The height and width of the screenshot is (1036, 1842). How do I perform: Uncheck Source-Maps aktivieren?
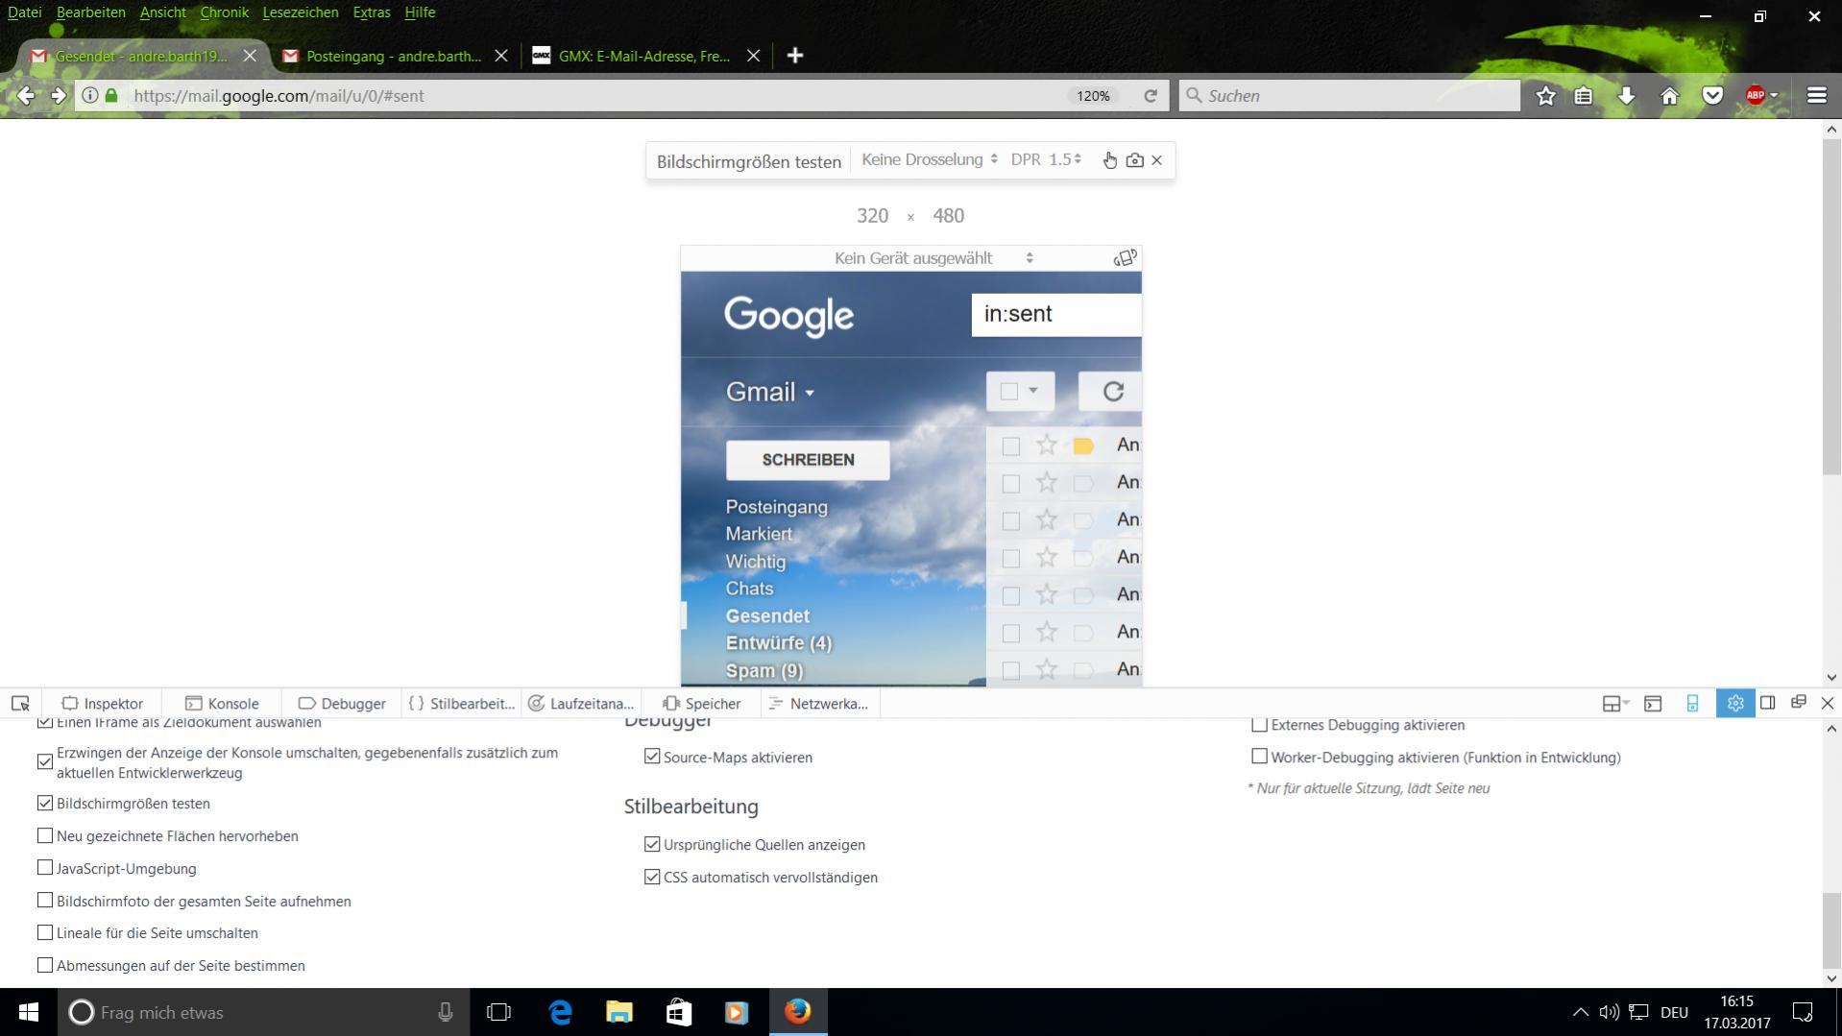(x=652, y=757)
